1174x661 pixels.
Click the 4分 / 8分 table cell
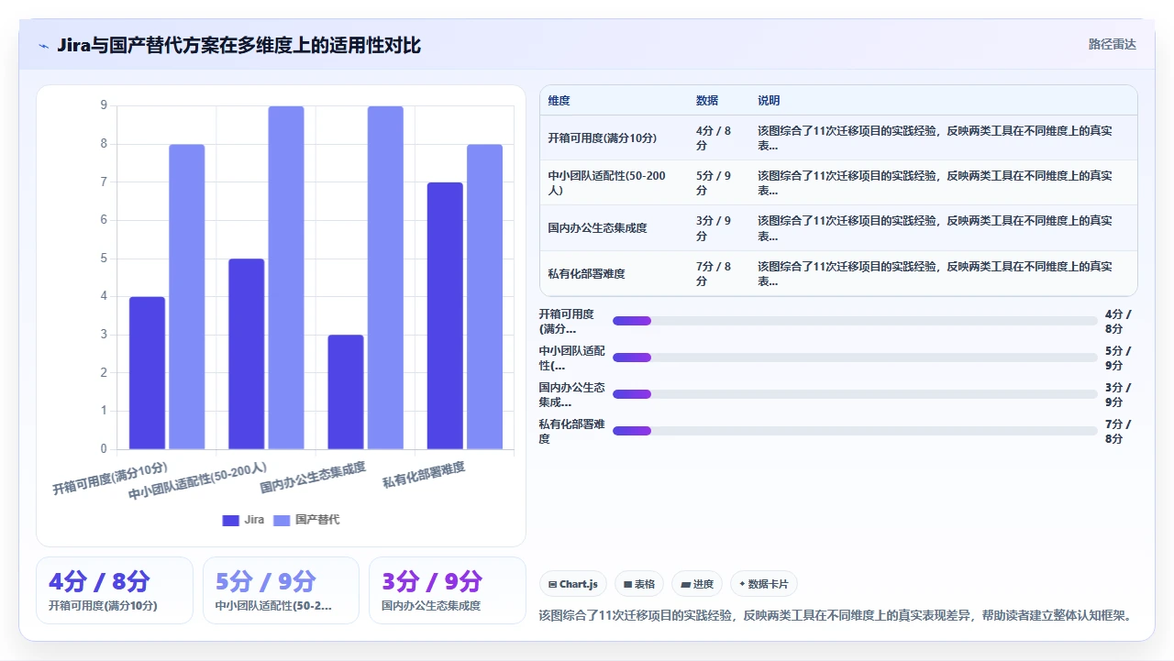(x=714, y=138)
